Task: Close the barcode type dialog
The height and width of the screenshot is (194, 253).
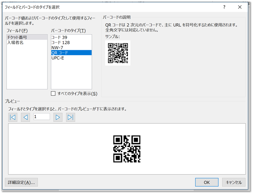Action: pos(240,7)
